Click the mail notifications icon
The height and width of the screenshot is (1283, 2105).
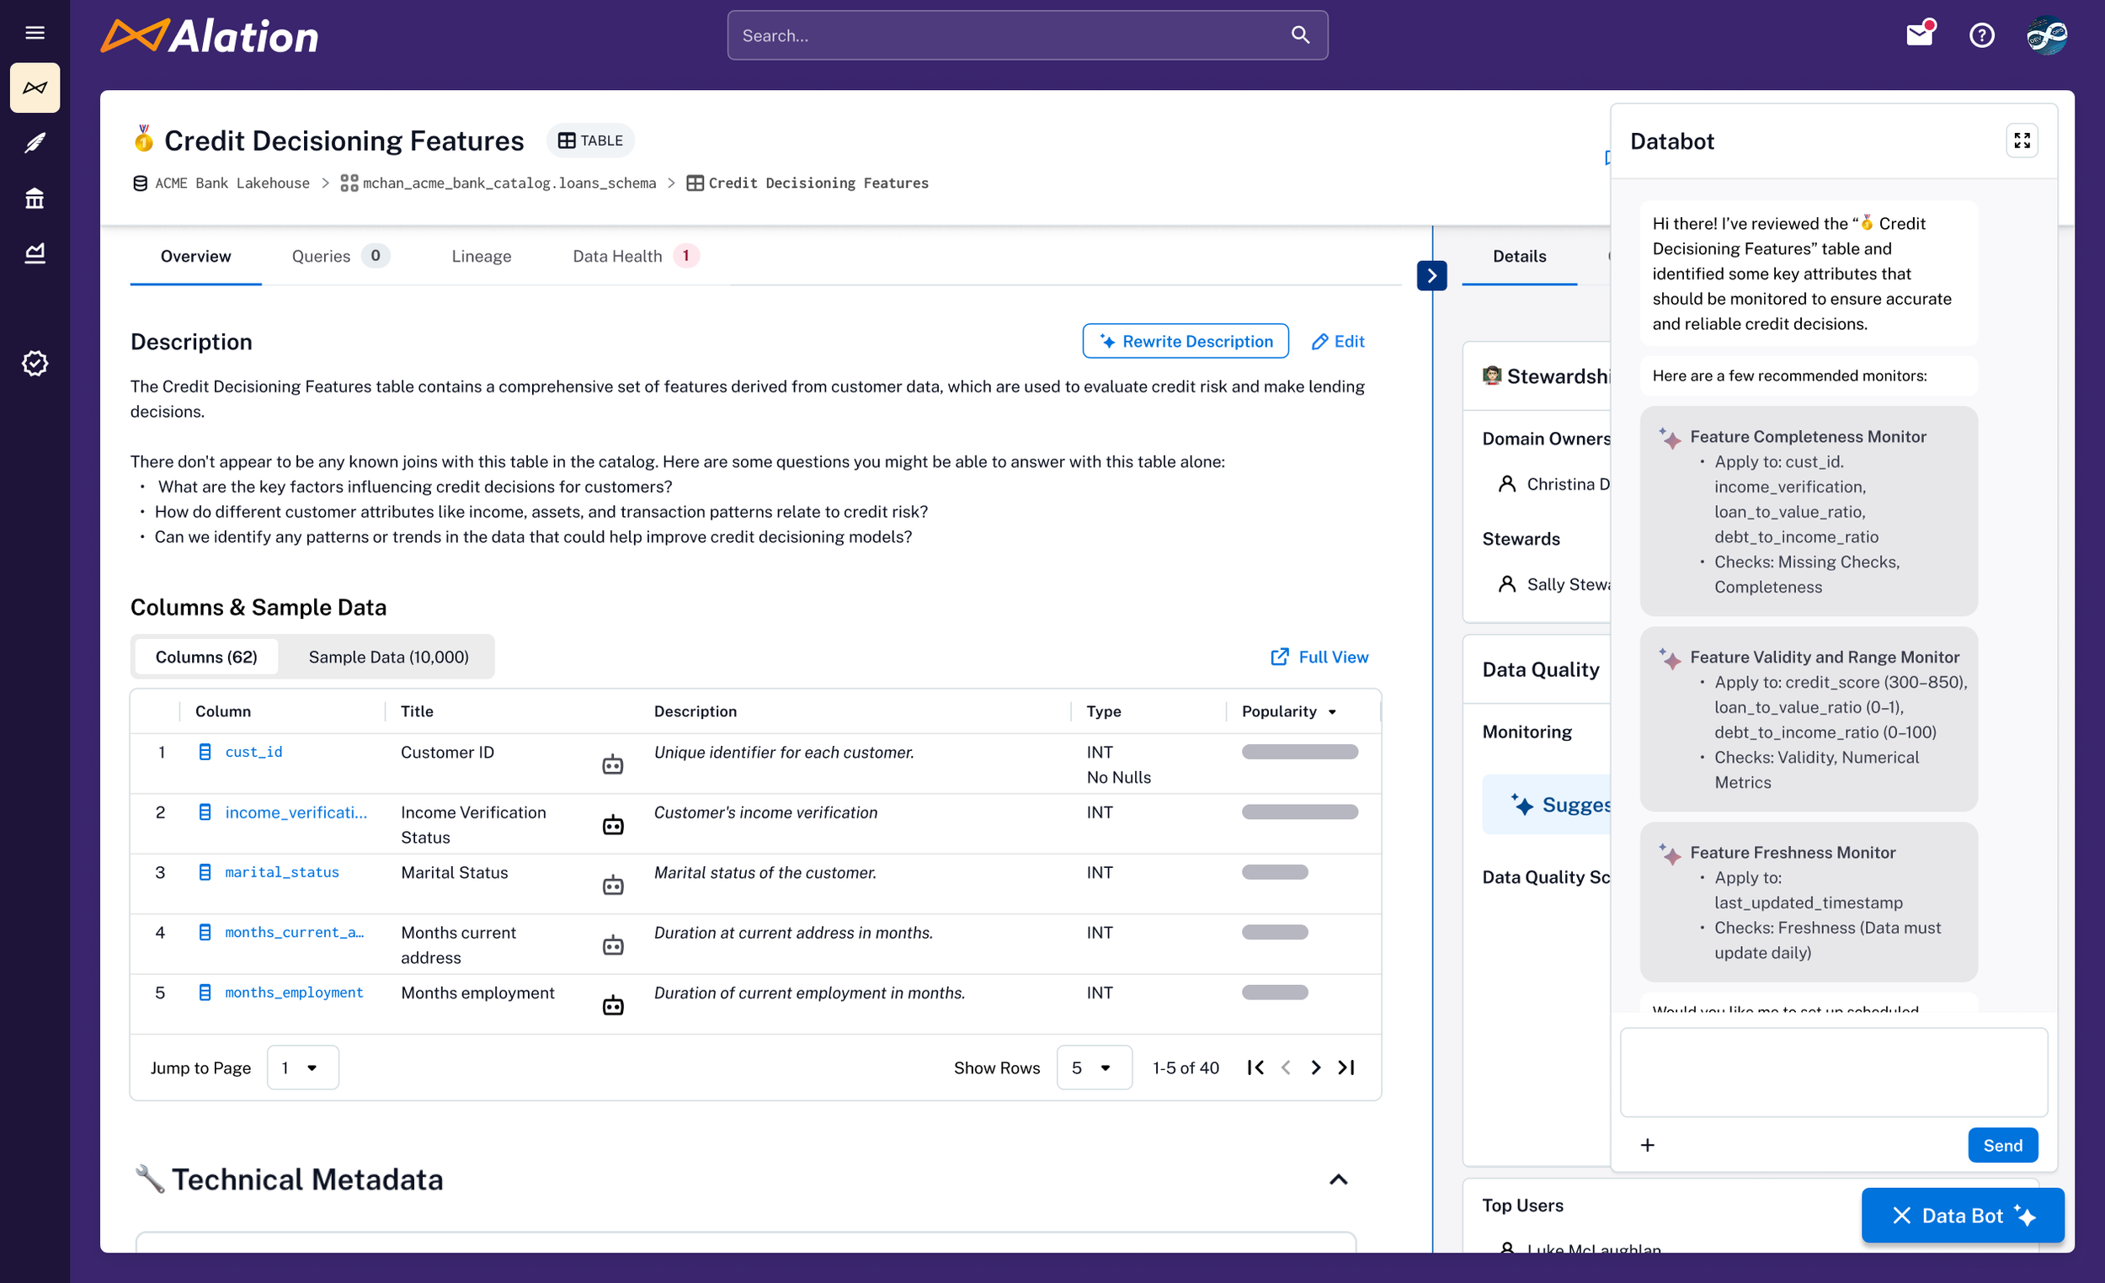pyautogui.click(x=1919, y=35)
